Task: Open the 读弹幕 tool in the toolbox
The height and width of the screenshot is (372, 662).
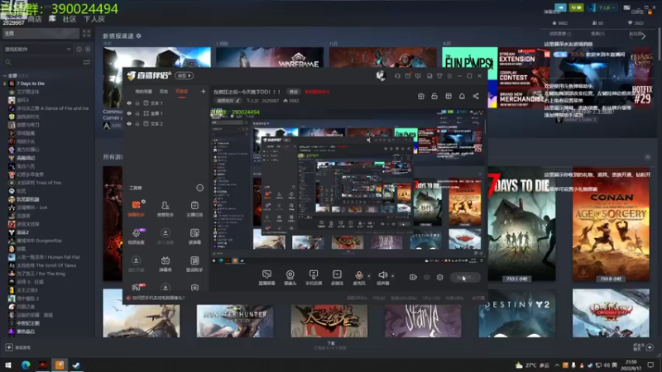Action: [x=194, y=236]
